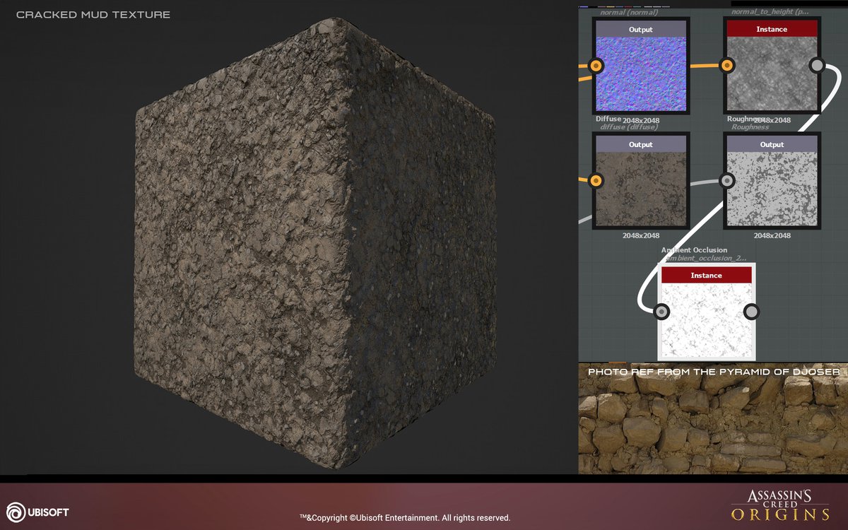The width and height of the screenshot is (848, 530).
Task: Click the Ambient Occlusion node's gray output port
Action: pyautogui.click(x=751, y=312)
